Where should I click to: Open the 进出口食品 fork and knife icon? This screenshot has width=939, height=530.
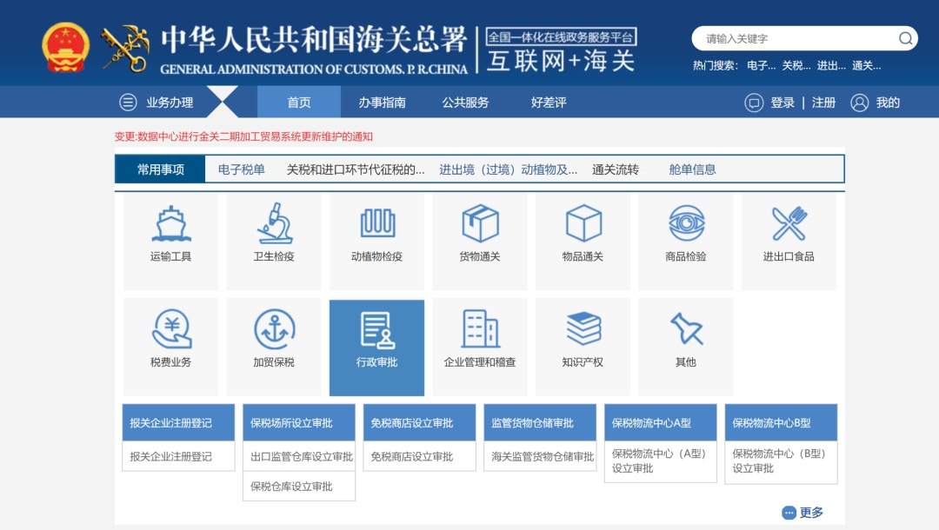click(789, 223)
